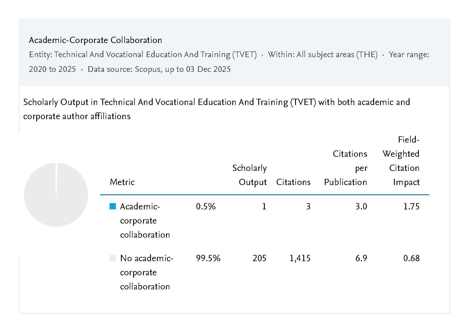Click the large gray pie chart area

(56, 195)
